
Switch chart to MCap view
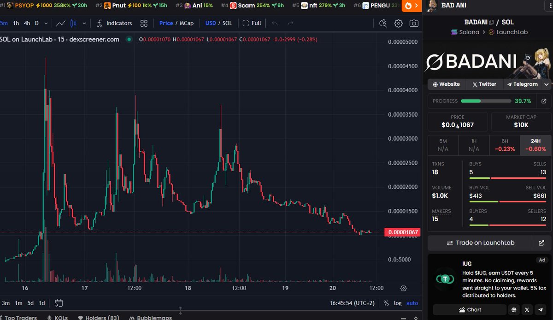(186, 23)
